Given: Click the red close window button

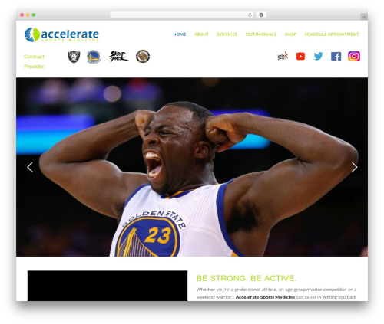Looking at the screenshot, I should 22,15.
